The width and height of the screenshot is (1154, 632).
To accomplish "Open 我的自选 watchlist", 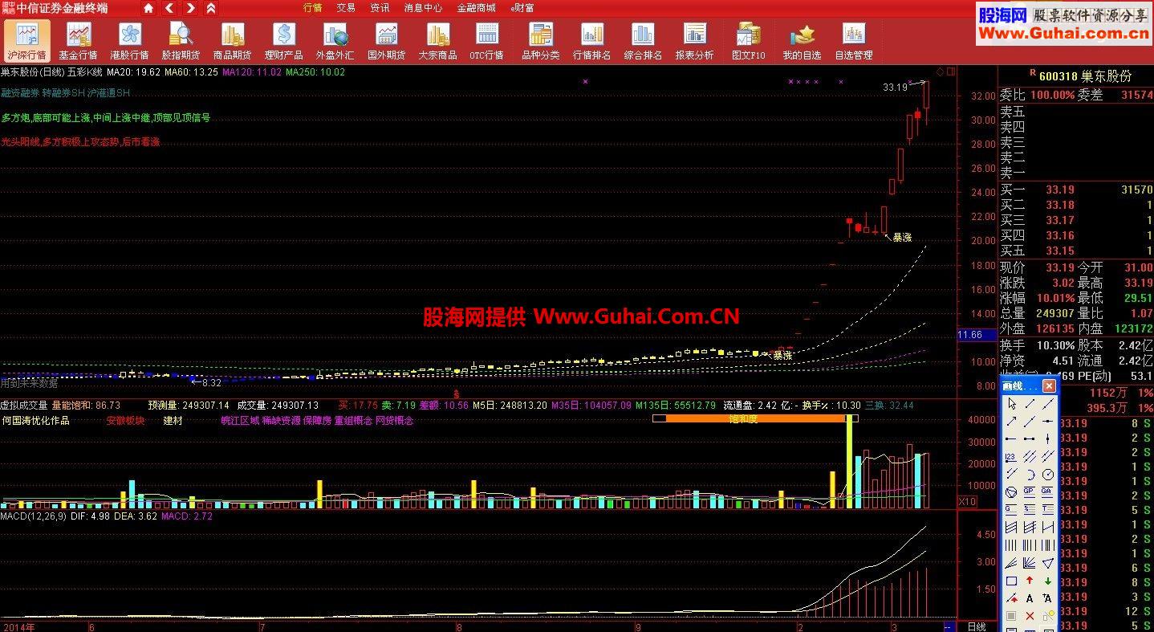I will (x=802, y=41).
